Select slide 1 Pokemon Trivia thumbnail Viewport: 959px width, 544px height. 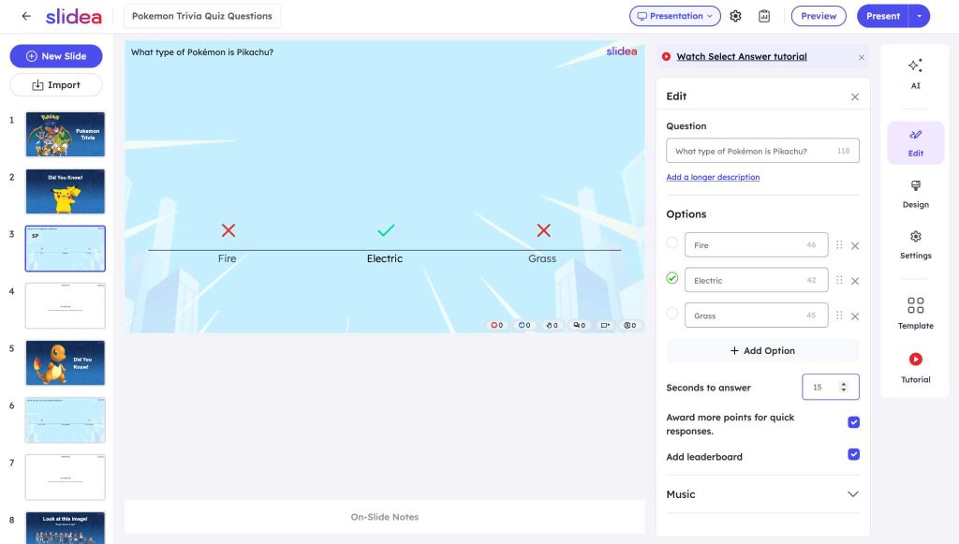point(65,134)
